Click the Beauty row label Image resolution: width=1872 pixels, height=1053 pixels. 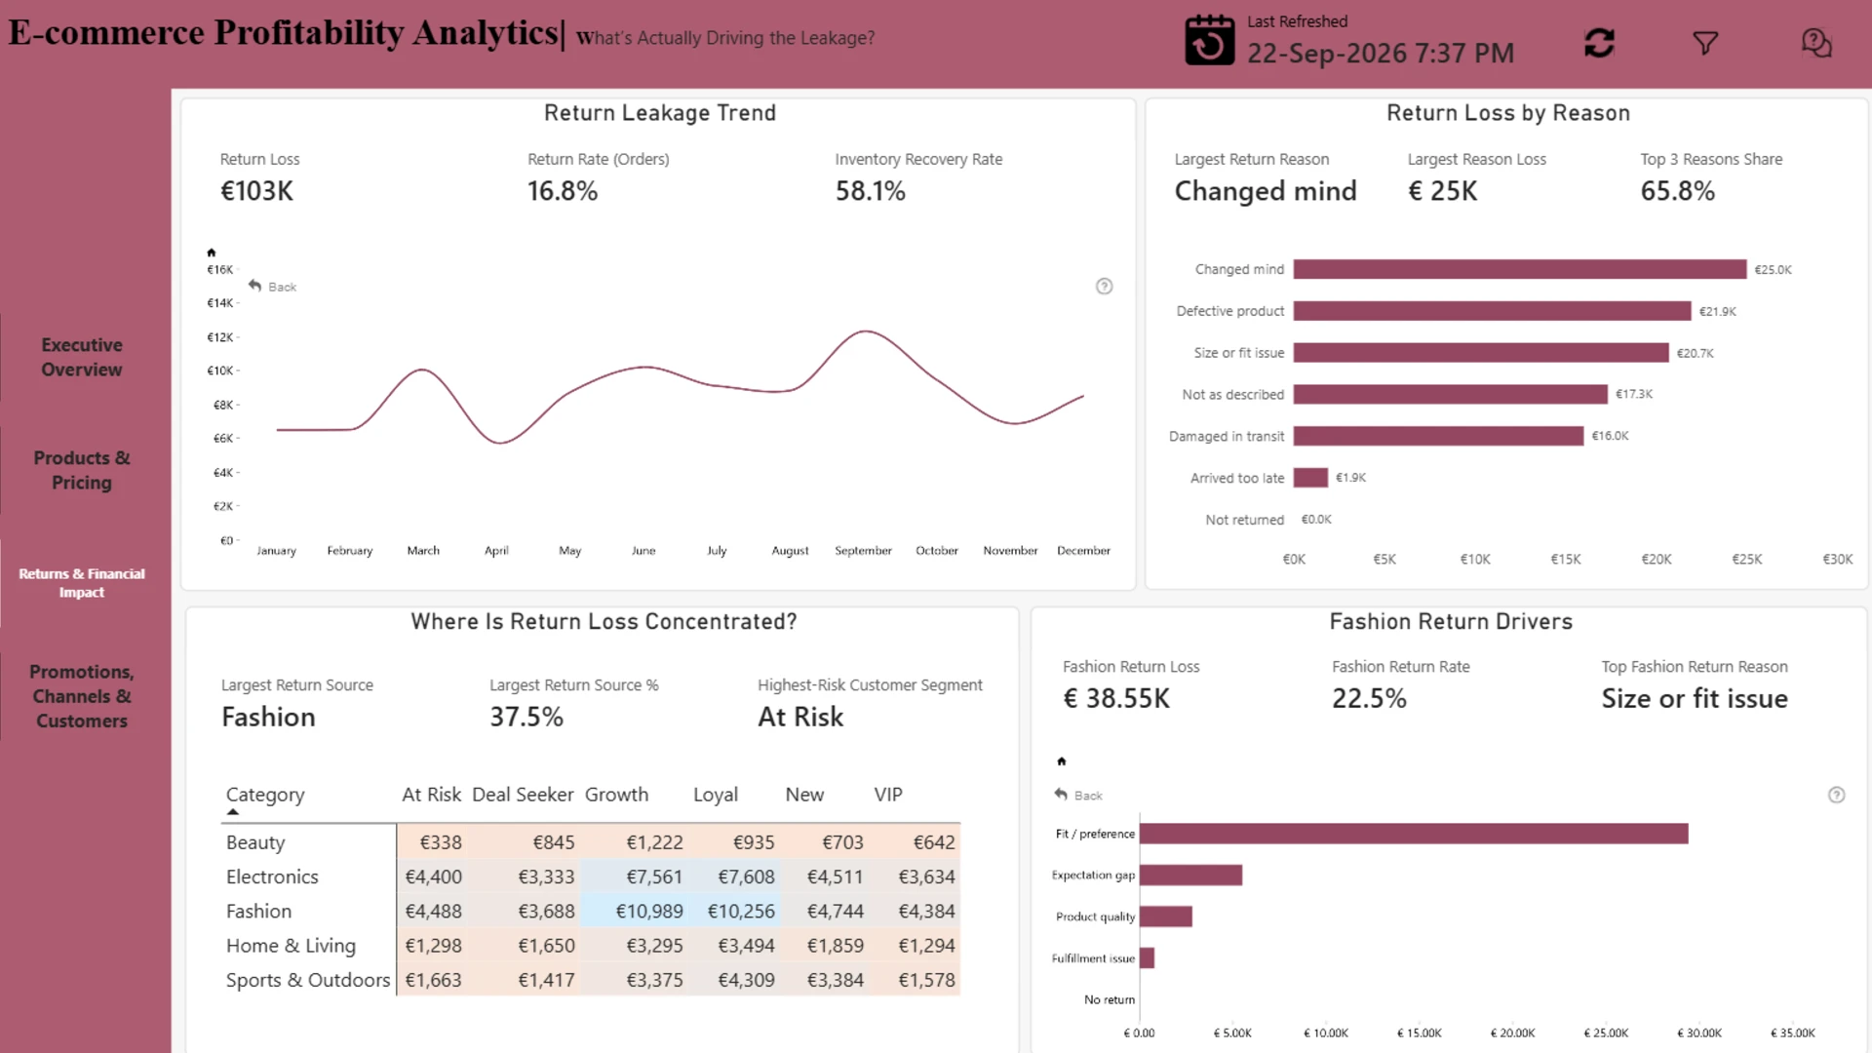pyautogui.click(x=255, y=842)
